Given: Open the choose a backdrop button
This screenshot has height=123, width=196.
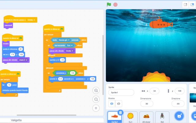Looking at the screenshot, I should pyautogui.click(x=194, y=116).
